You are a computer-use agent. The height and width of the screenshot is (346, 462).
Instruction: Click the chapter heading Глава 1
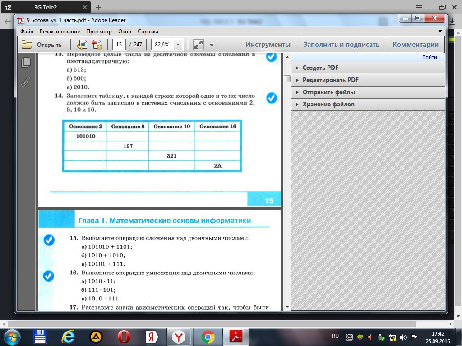(x=164, y=220)
